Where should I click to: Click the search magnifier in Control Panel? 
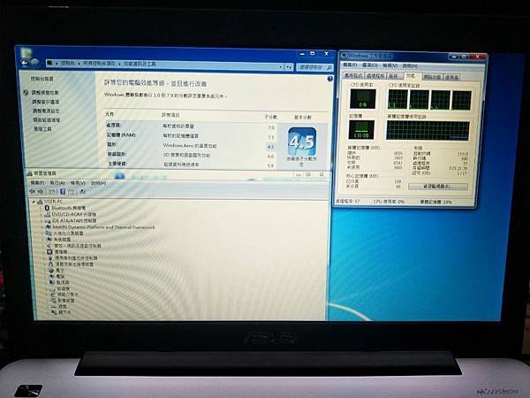(329, 67)
